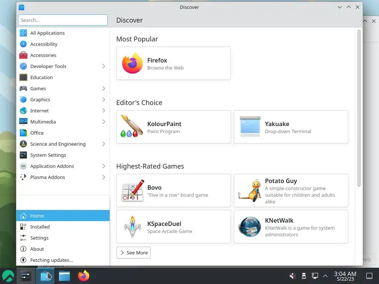Click the Accessibility category icon
This screenshot has width=379, height=284.
point(23,44)
